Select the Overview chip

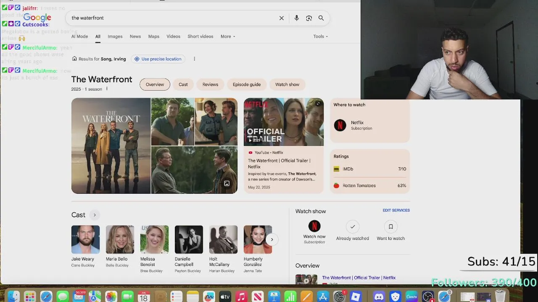pyautogui.click(x=155, y=84)
